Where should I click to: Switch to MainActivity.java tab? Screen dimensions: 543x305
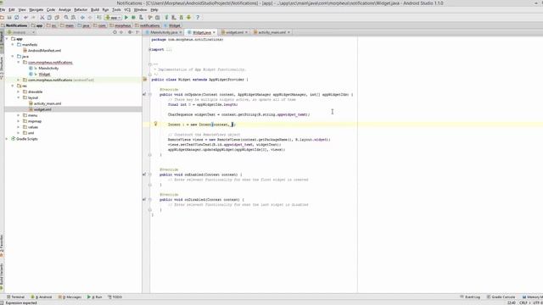(164, 32)
